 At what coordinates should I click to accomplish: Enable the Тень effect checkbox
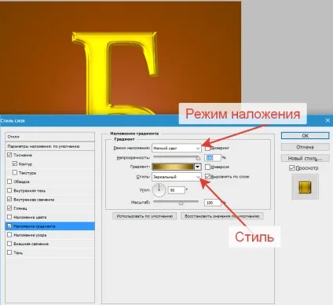9,252
